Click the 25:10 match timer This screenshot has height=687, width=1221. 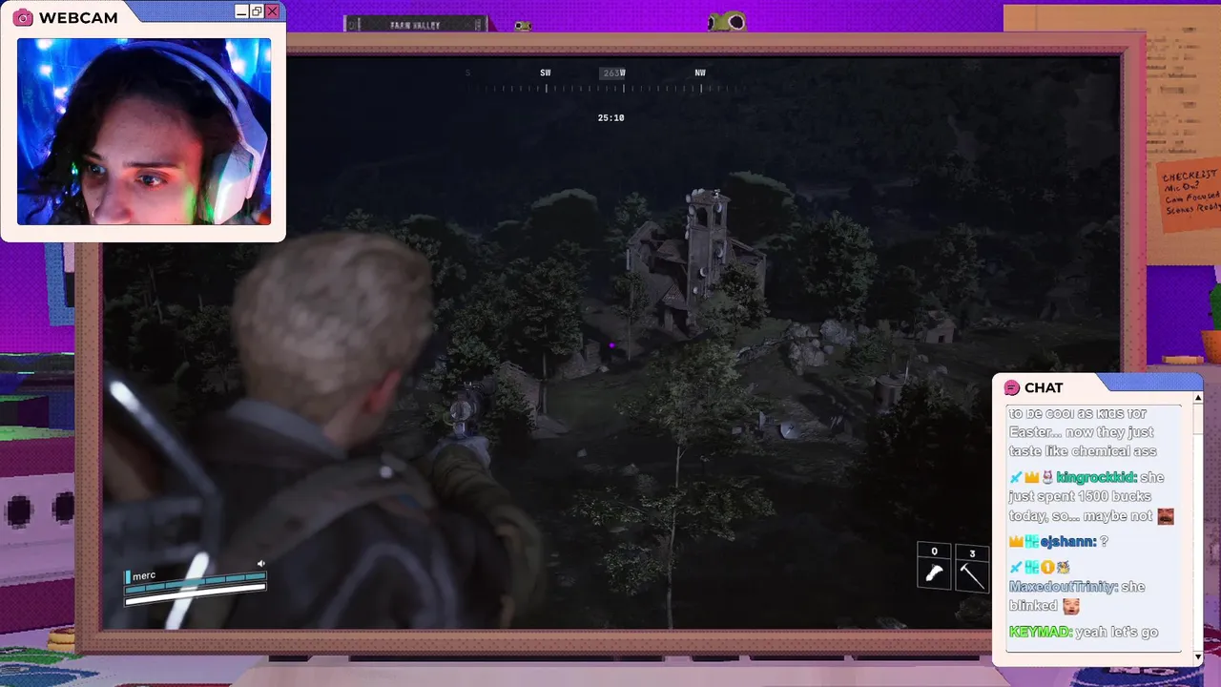[610, 118]
